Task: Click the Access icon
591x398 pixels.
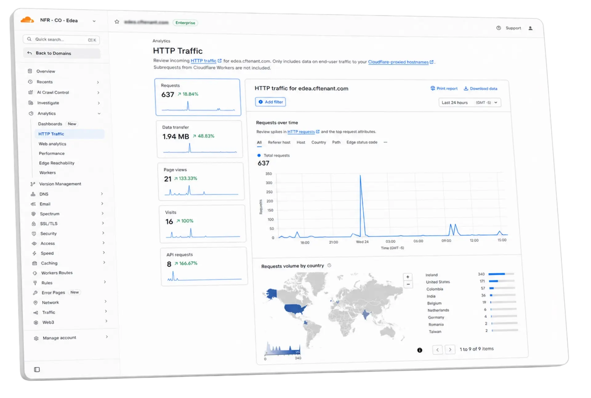Action: coord(34,243)
